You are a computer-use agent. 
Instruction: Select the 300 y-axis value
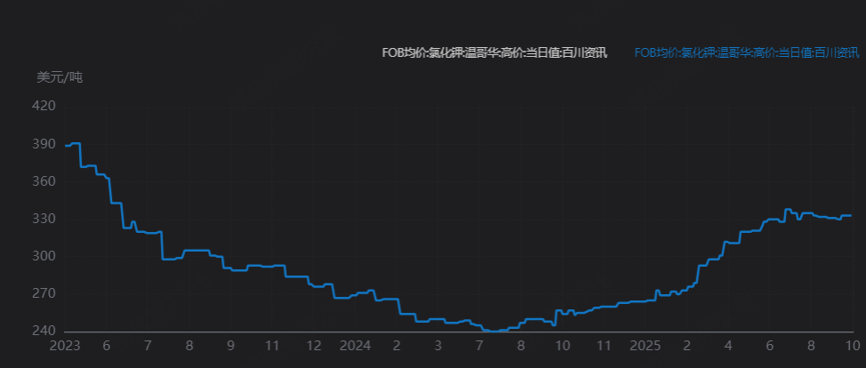click(45, 256)
